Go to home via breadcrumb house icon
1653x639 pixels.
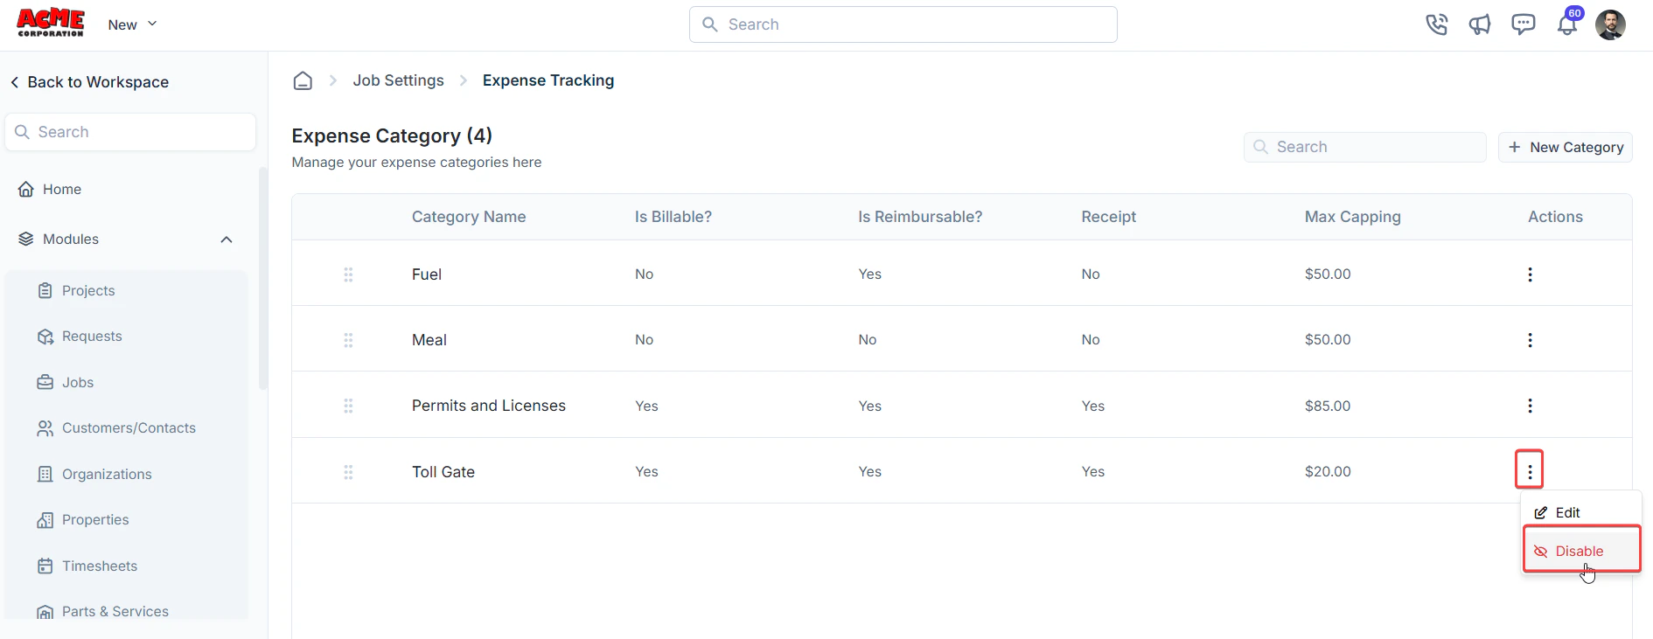[x=303, y=80]
